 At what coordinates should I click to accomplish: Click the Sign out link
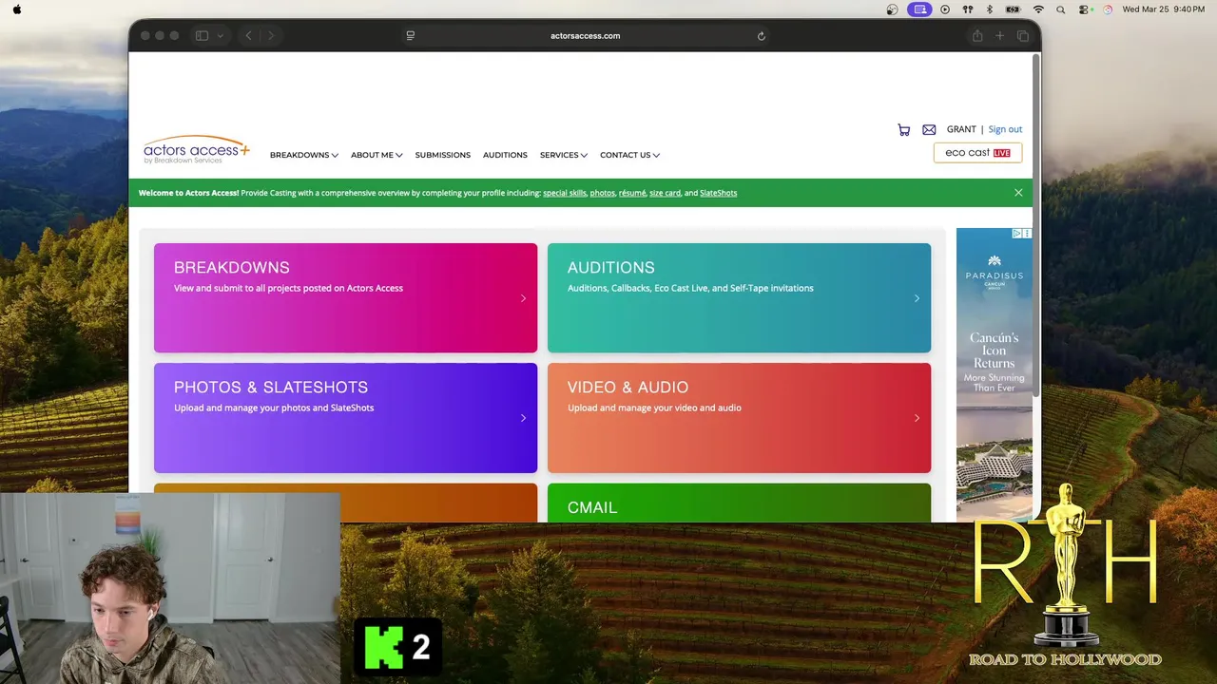1005,129
